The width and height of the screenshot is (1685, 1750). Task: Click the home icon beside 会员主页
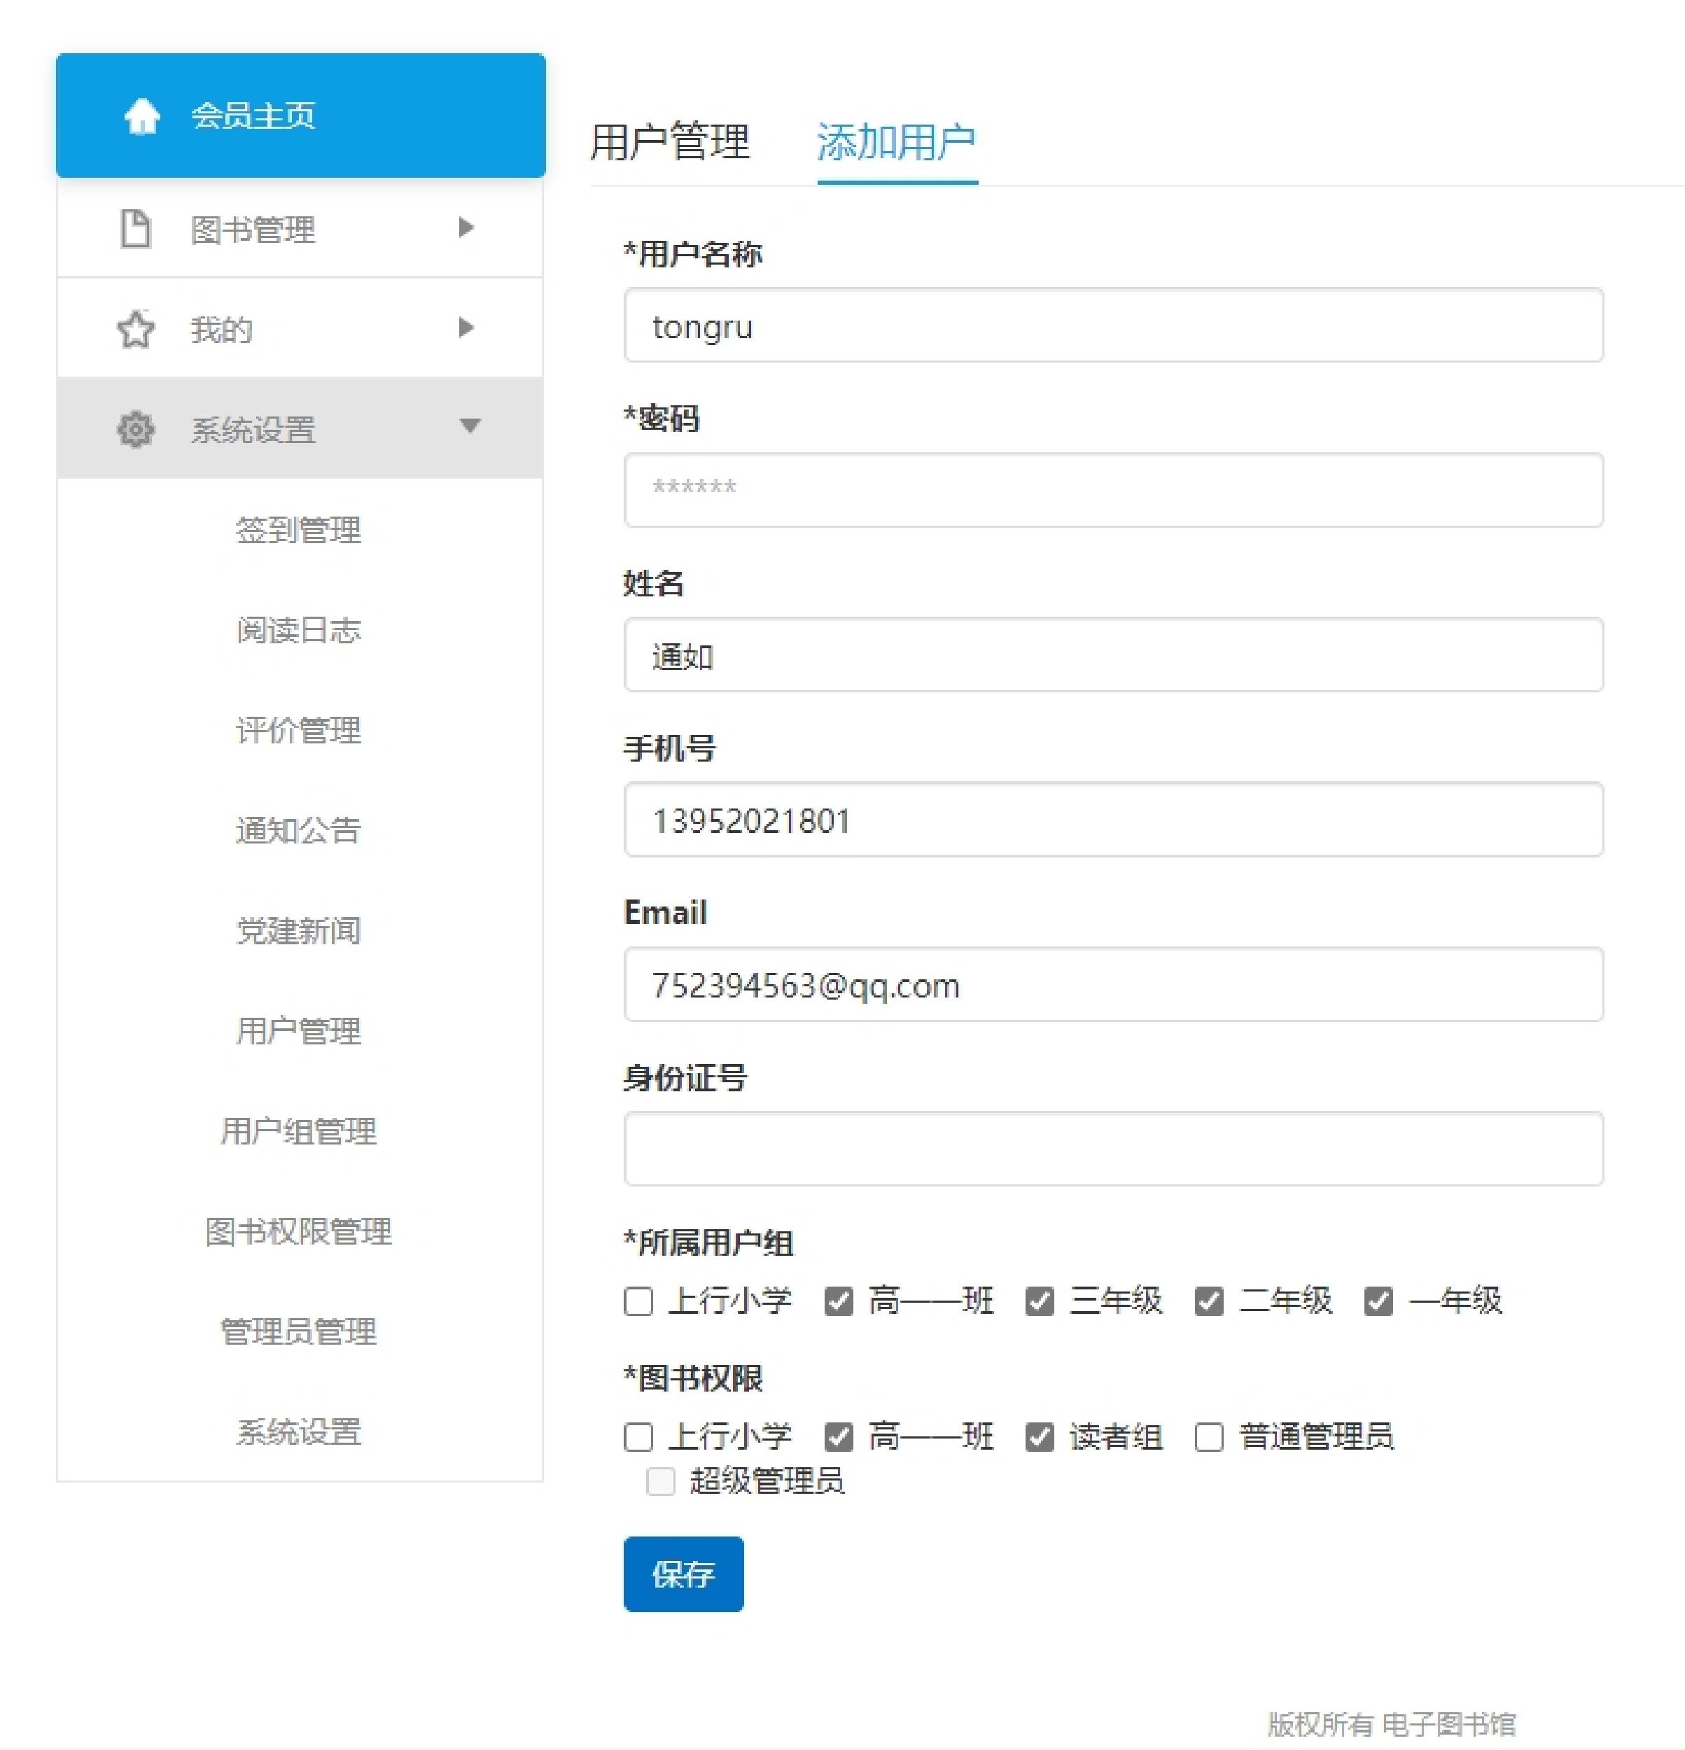[141, 116]
